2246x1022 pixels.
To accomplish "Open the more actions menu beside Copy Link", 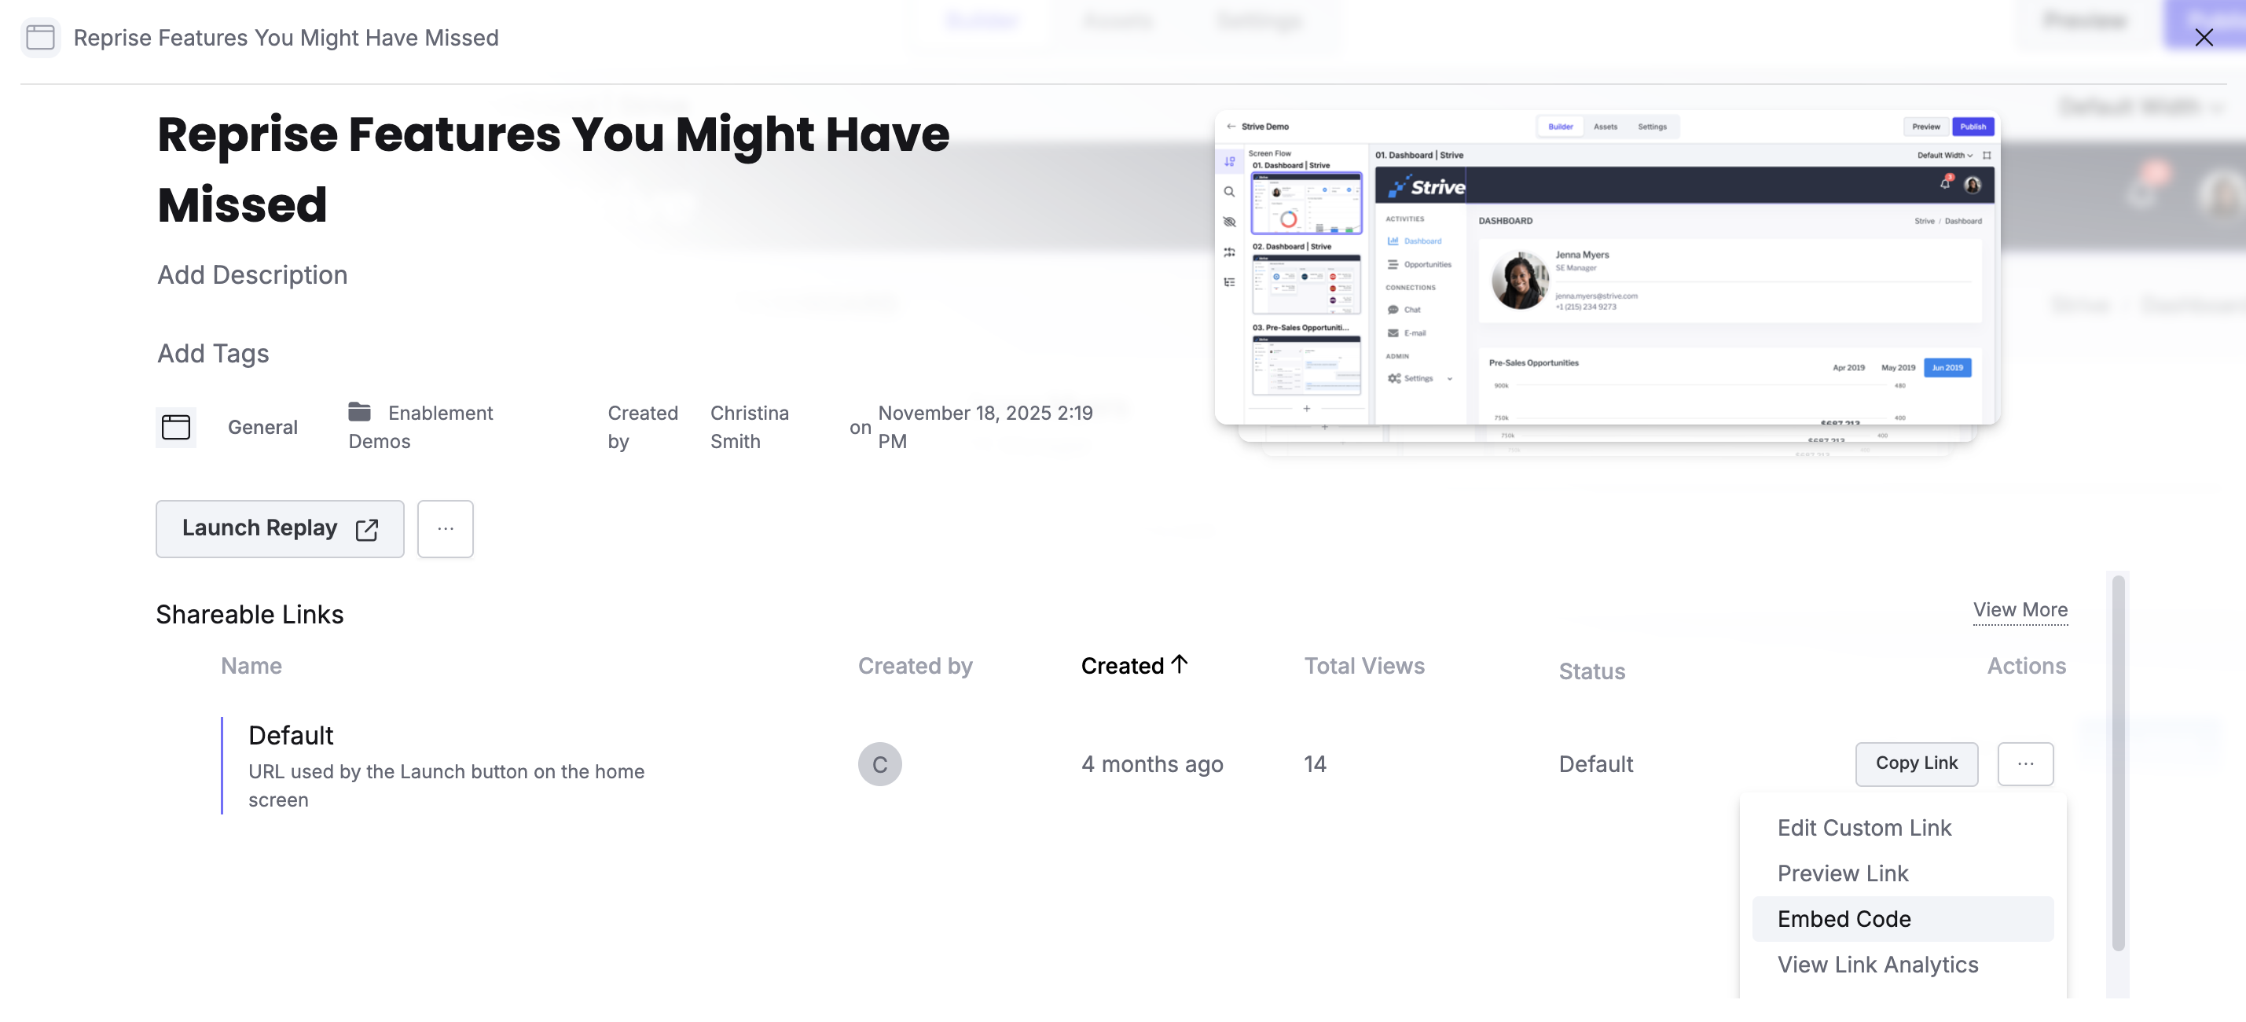I will (x=2026, y=763).
